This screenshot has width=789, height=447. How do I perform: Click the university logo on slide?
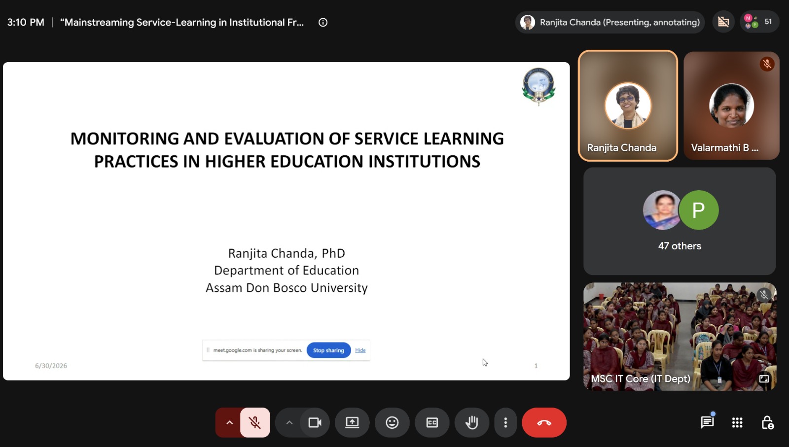538,87
